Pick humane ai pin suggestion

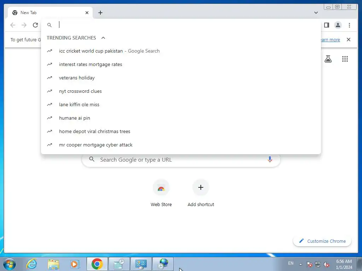[x=181, y=118]
